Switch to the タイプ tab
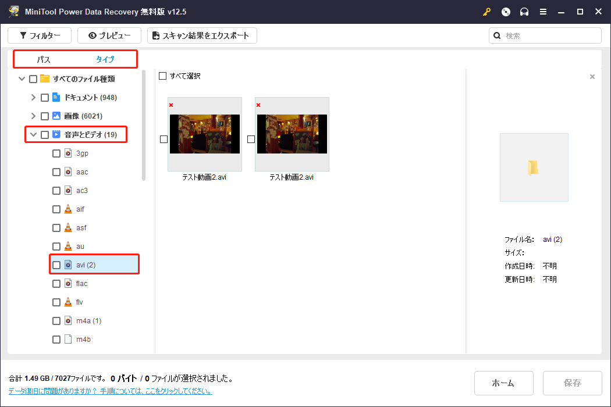Screen dimensions: 611x407 click(x=105, y=59)
